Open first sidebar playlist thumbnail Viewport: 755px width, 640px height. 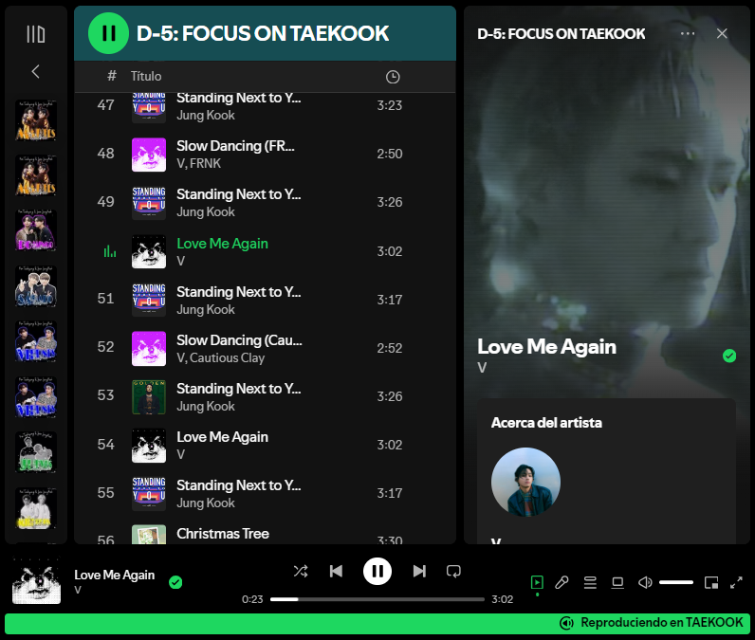pyautogui.click(x=36, y=120)
